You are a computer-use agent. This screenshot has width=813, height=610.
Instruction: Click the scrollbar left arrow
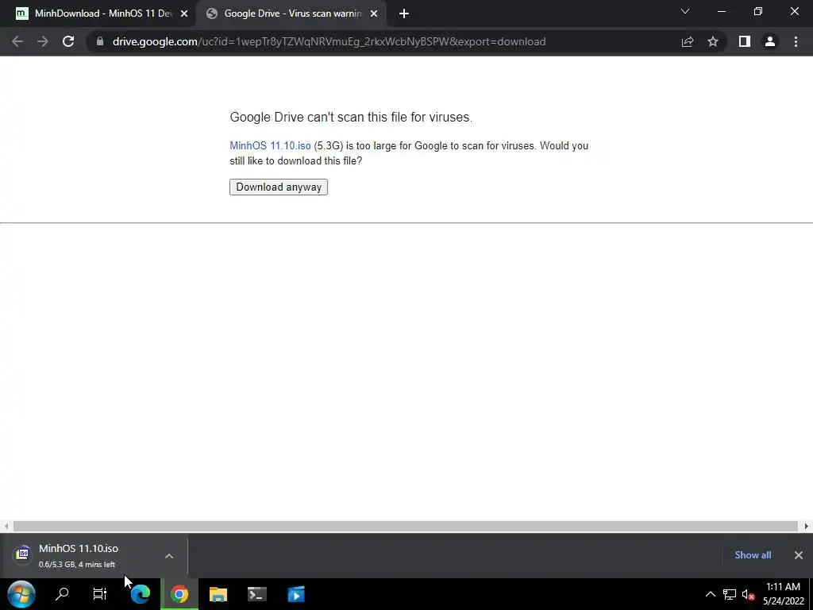[x=6, y=526]
